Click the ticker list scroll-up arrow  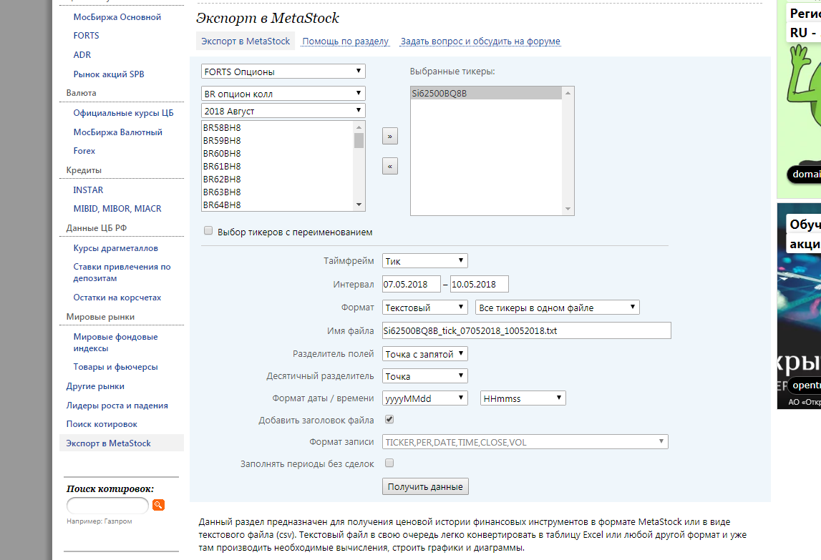(359, 127)
